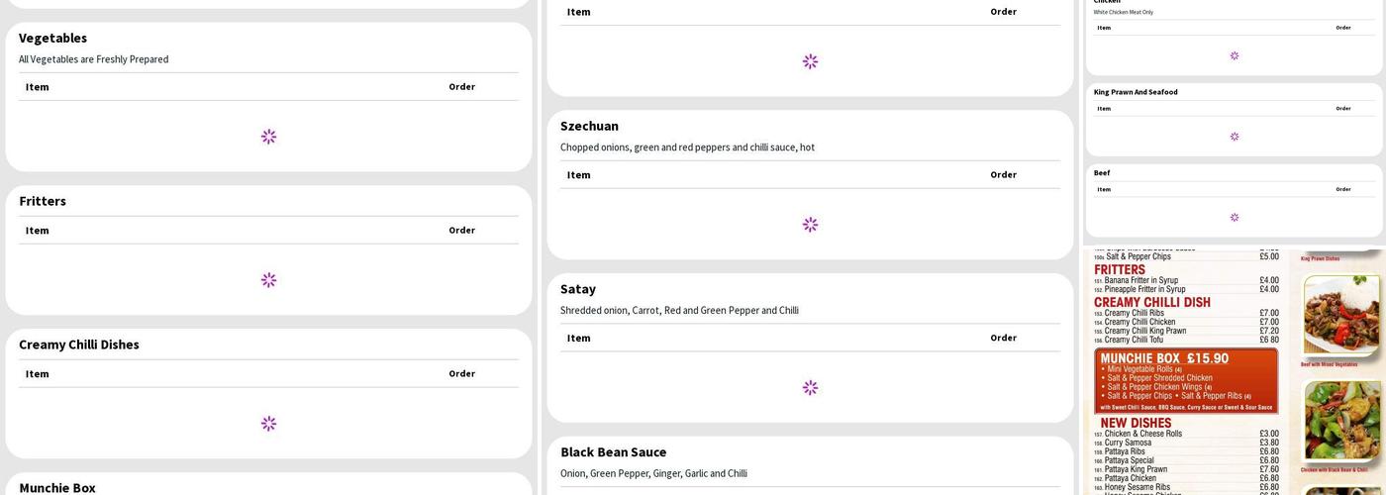Click the loading spinner under Fritters
1386x495 pixels.
[268, 280]
